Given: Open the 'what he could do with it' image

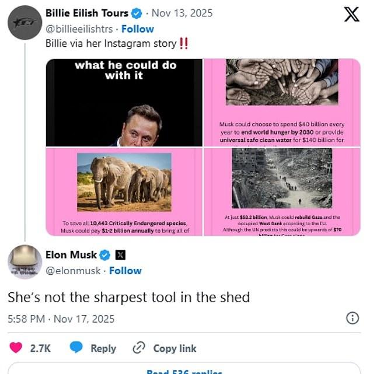Looking at the screenshot, I should point(124,103).
